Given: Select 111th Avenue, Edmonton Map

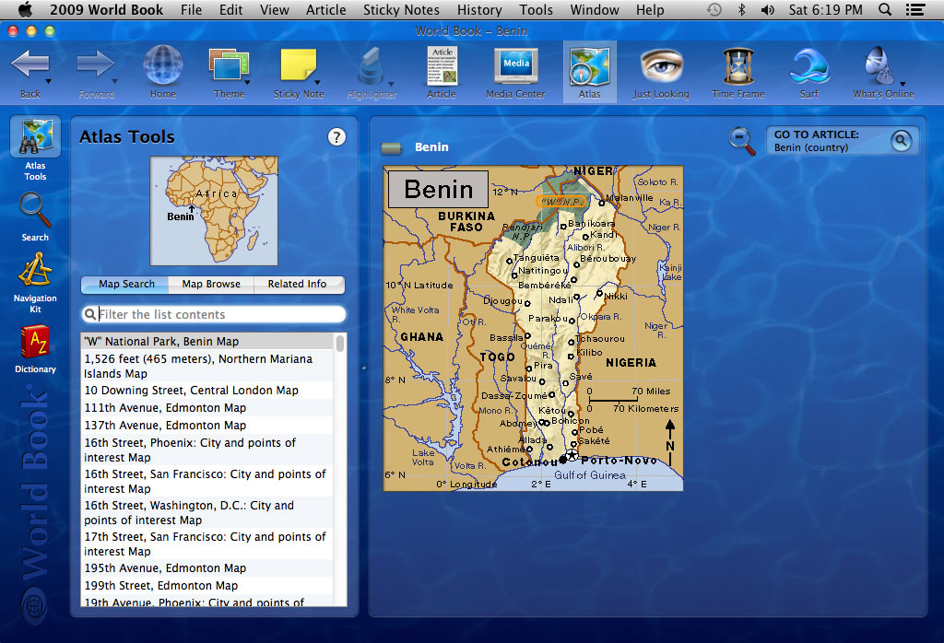Looking at the screenshot, I should click(x=207, y=408).
